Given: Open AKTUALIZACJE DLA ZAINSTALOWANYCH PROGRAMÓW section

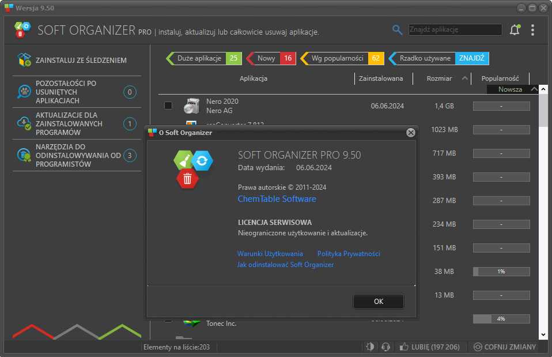Looking at the screenshot, I should (77, 123).
